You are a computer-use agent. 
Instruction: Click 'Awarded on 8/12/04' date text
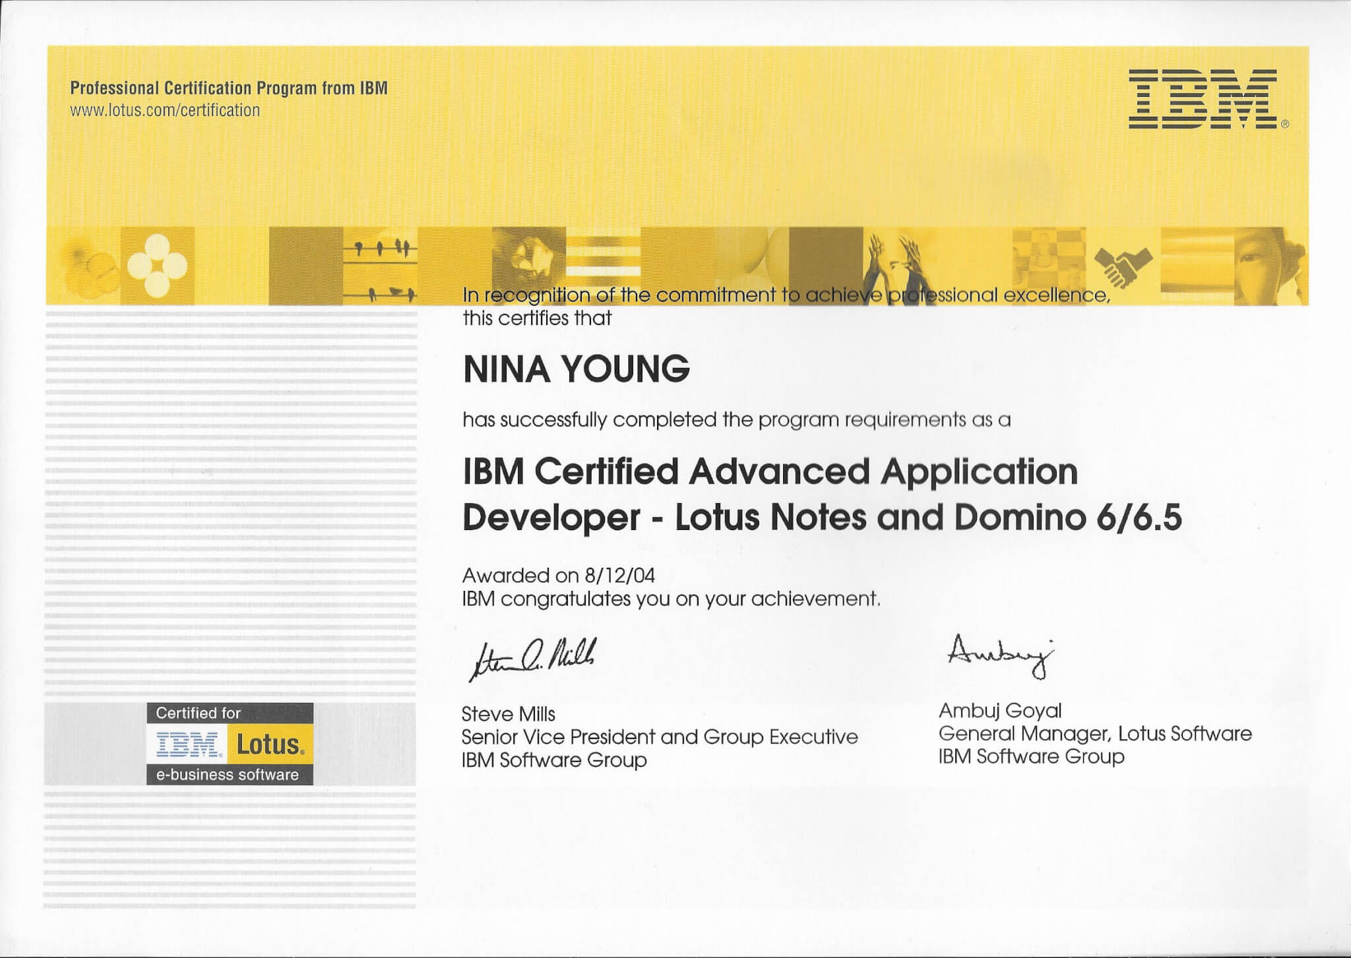pyautogui.click(x=559, y=576)
